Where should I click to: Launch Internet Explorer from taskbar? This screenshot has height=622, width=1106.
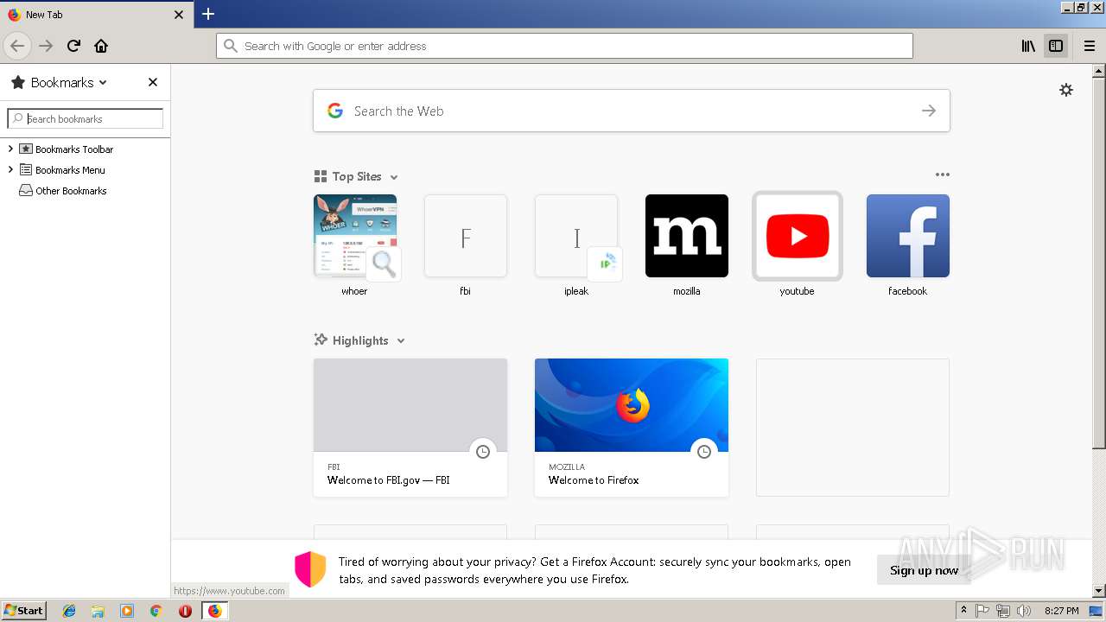[x=69, y=611]
